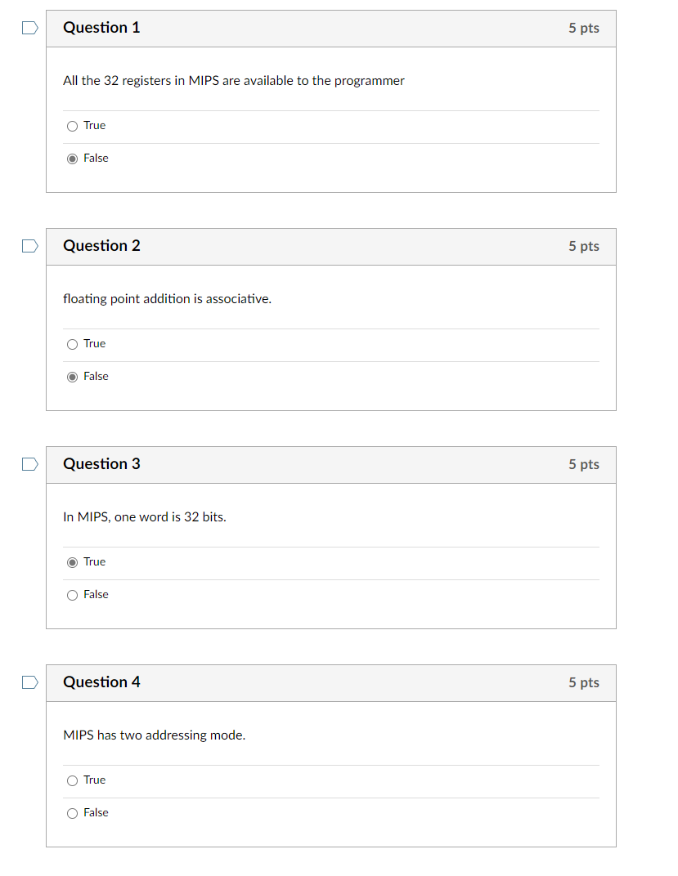The width and height of the screenshot is (678, 876).
Task: Select True for Question 2
Action: pos(72,344)
